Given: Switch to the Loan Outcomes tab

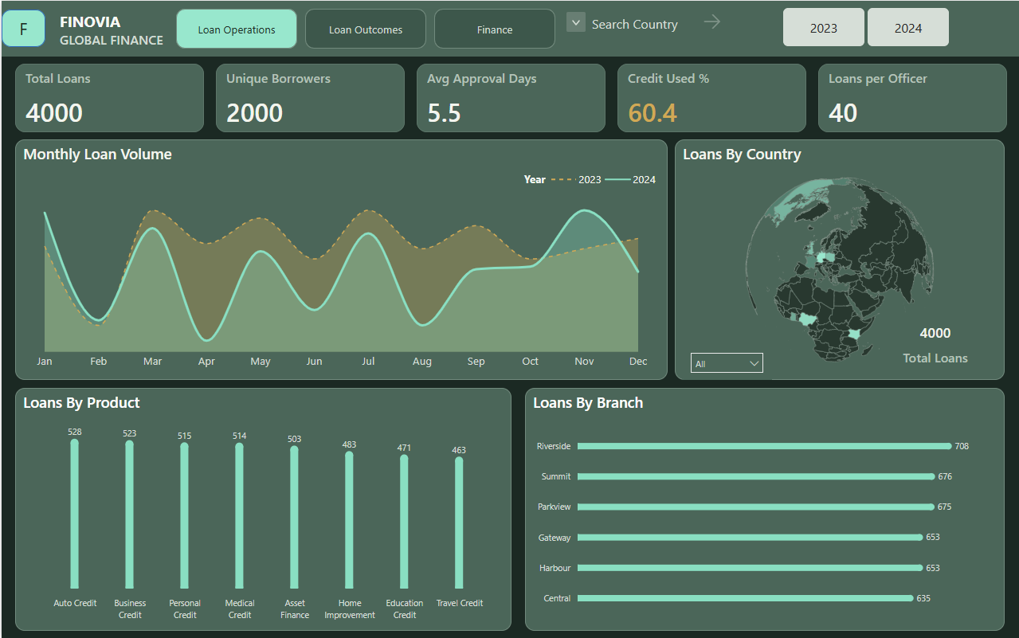Looking at the screenshot, I should [x=366, y=29].
